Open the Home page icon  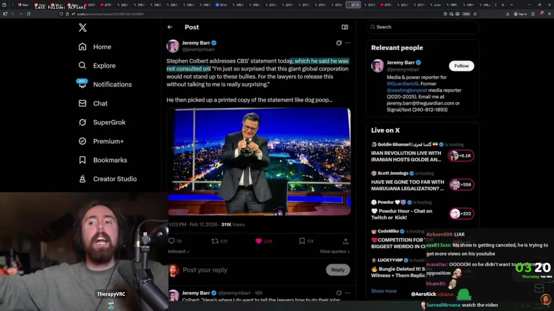click(82, 47)
